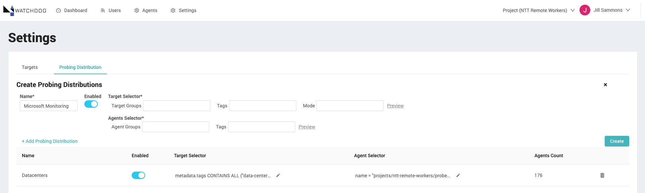Screen dimensions: 645x193
Task: Click the Users people icon
Action: click(x=103, y=10)
